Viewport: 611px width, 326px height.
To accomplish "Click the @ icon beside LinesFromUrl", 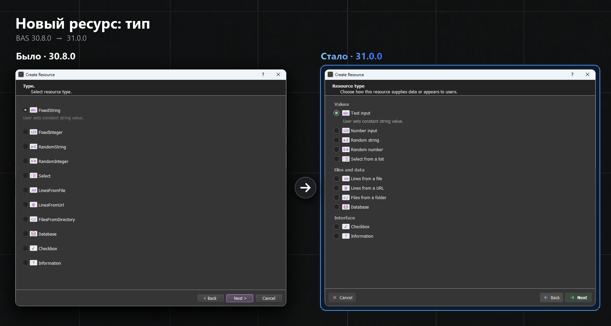I will point(33,205).
